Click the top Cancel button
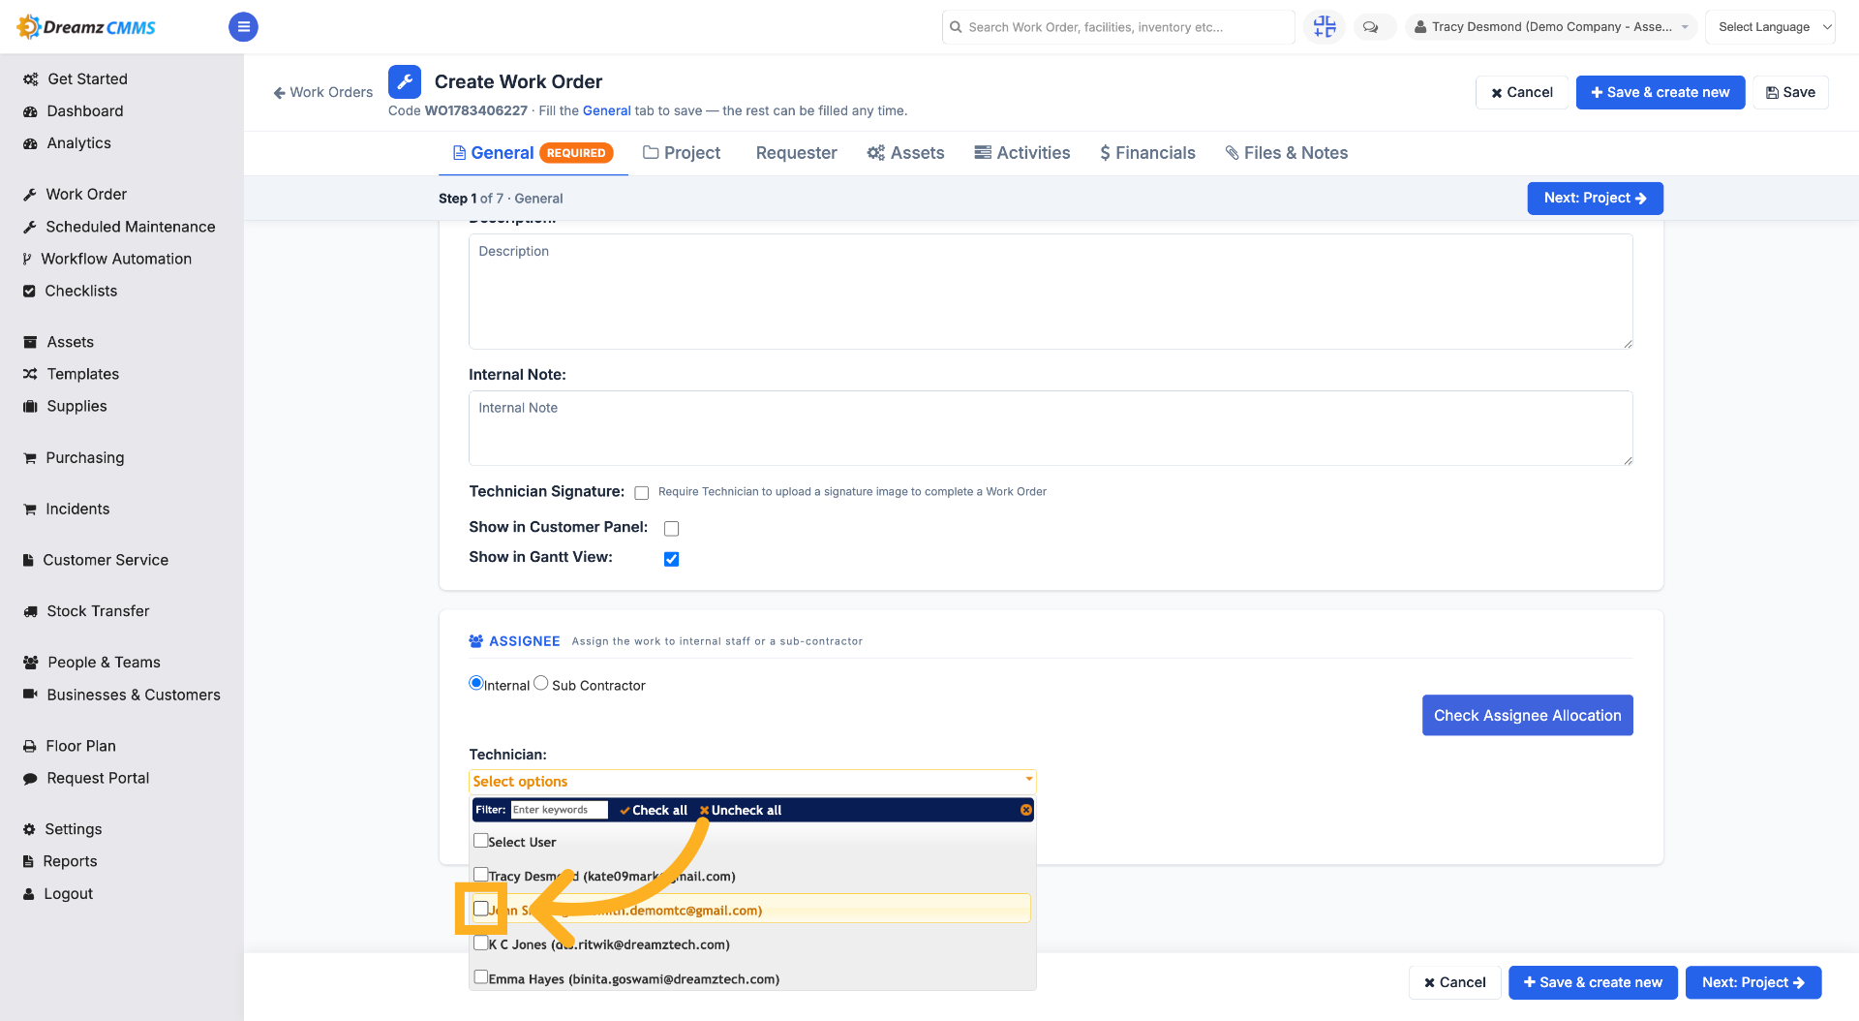The height and width of the screenshot is (1021, 1859). [1521, 92]
